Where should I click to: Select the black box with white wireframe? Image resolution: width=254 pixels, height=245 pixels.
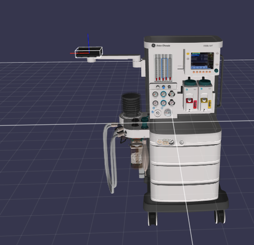[89, 52]
